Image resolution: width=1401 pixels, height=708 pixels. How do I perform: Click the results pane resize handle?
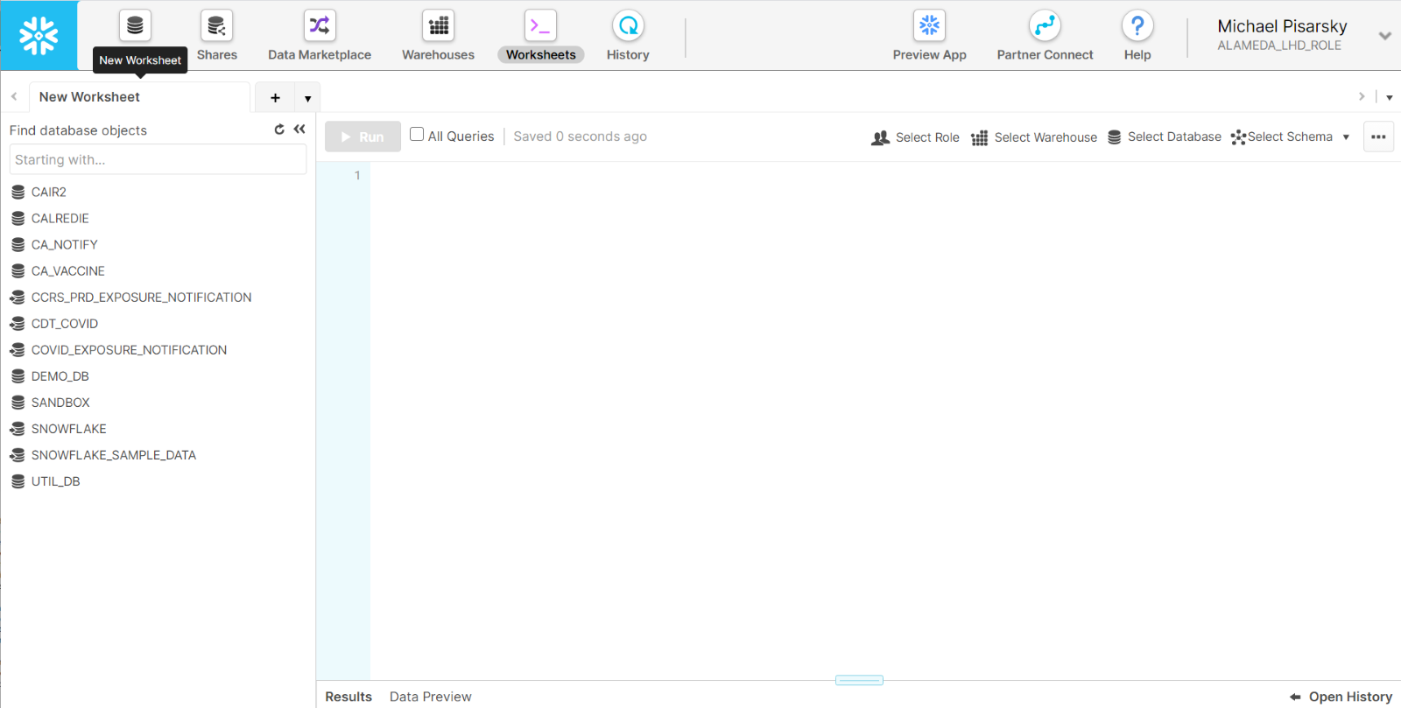pos(859,680)
